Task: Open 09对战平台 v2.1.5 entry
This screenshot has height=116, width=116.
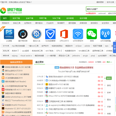Action: click(17, 74)
